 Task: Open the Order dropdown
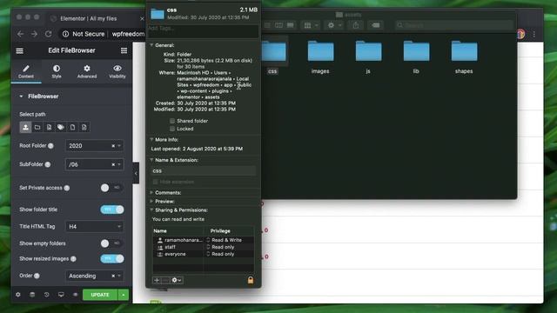95,276
